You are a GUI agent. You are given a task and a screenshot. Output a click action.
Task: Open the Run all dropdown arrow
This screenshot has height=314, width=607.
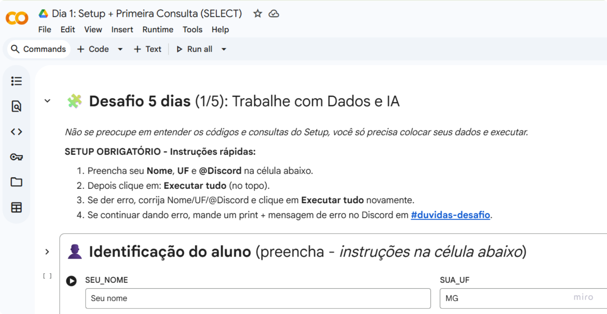(224, 49)
